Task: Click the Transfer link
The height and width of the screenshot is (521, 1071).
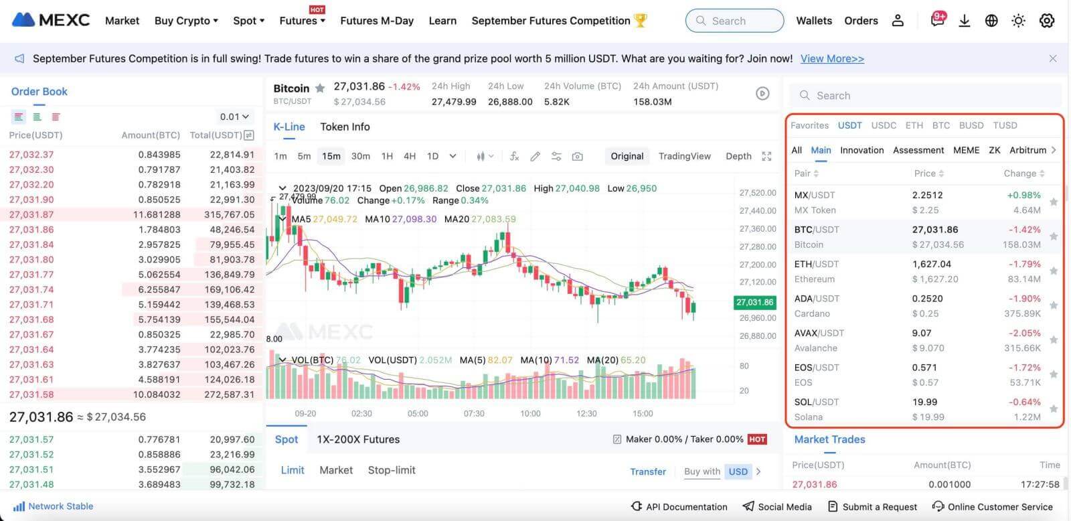Action: (x=648, y=471)
